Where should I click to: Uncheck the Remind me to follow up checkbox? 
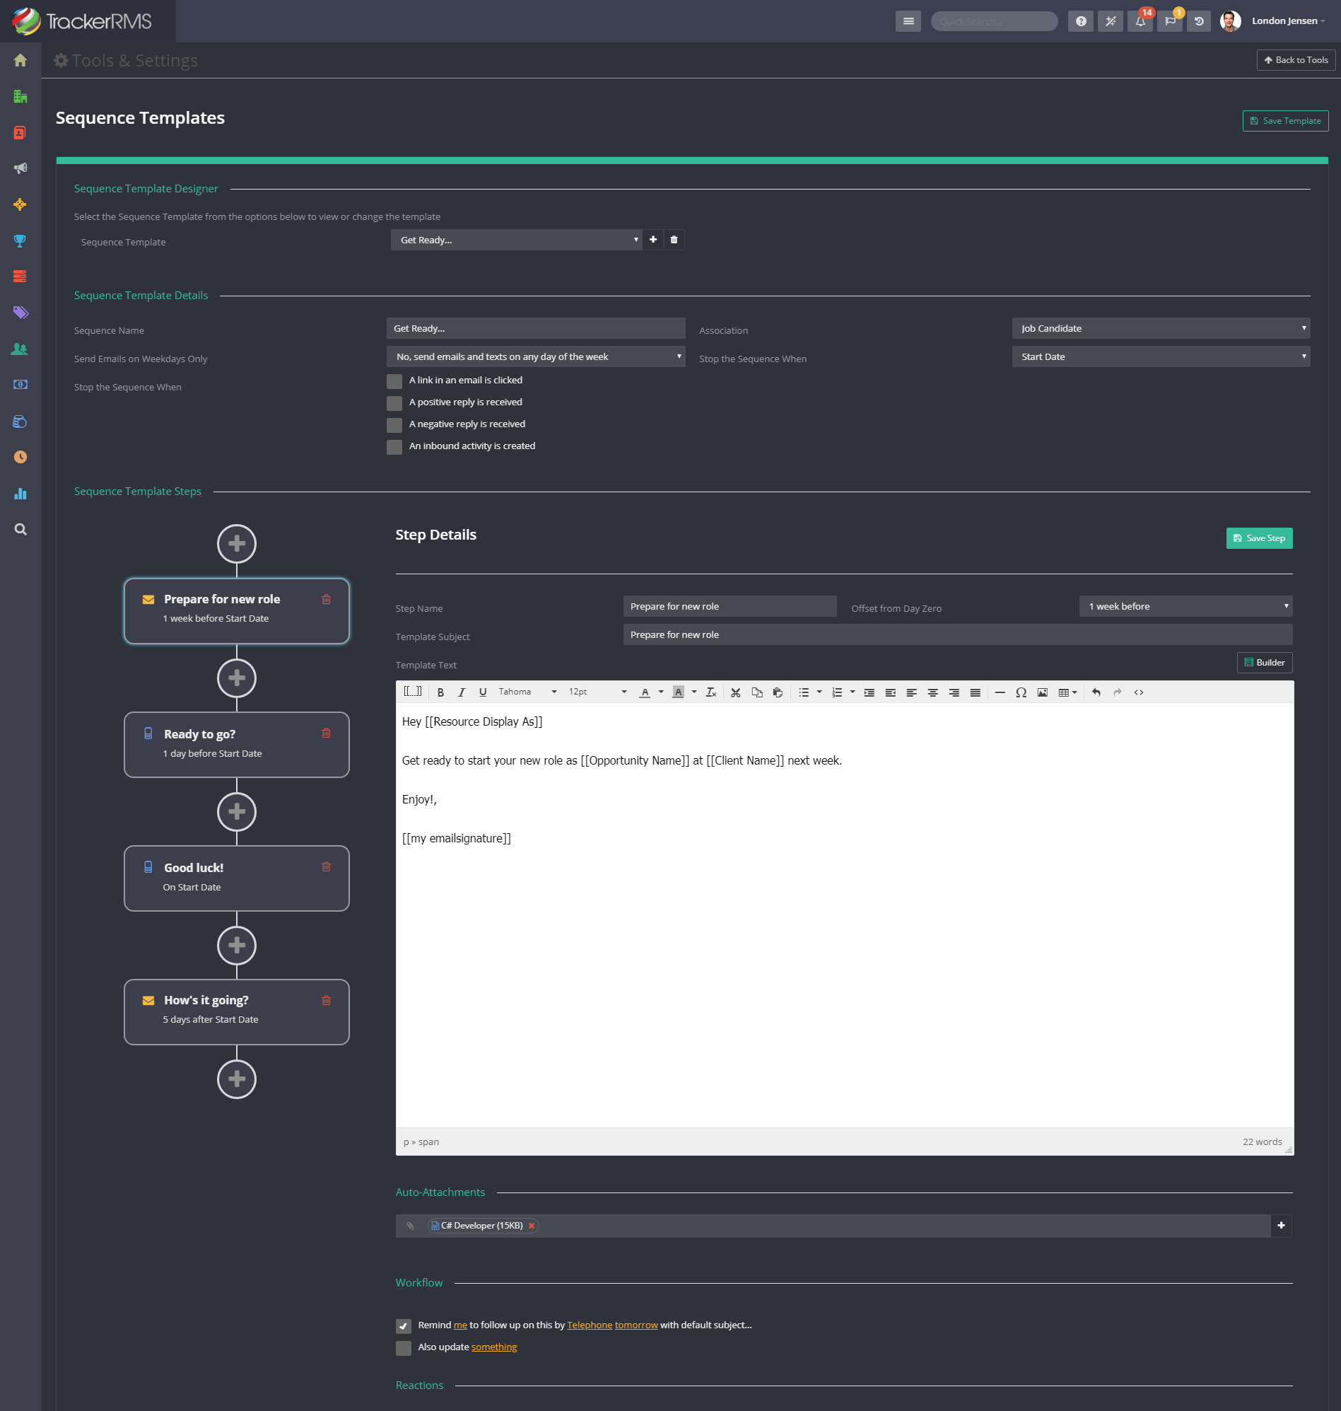click(x=403, y=1327)
